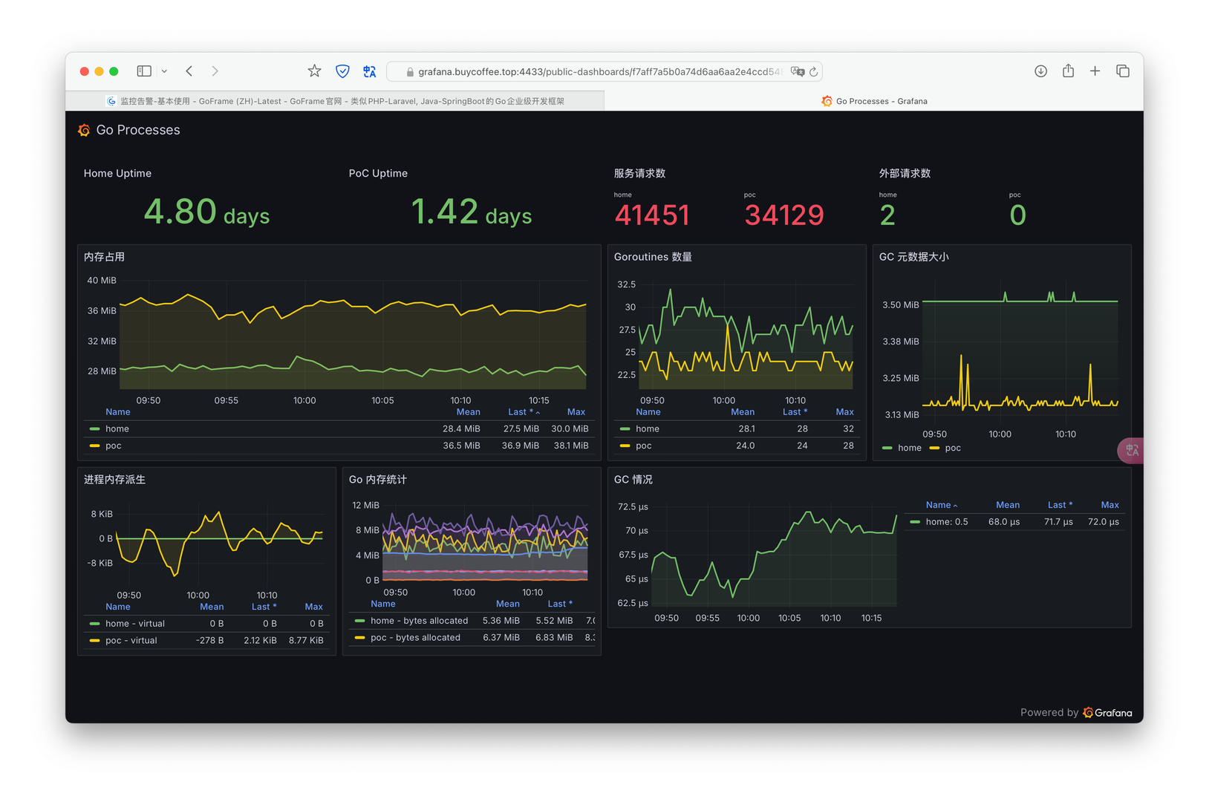This screenshot has height=802, width=1209.
Task: Click the Grafana logo beside "Go Processes" title
Action: click(84, 130)
